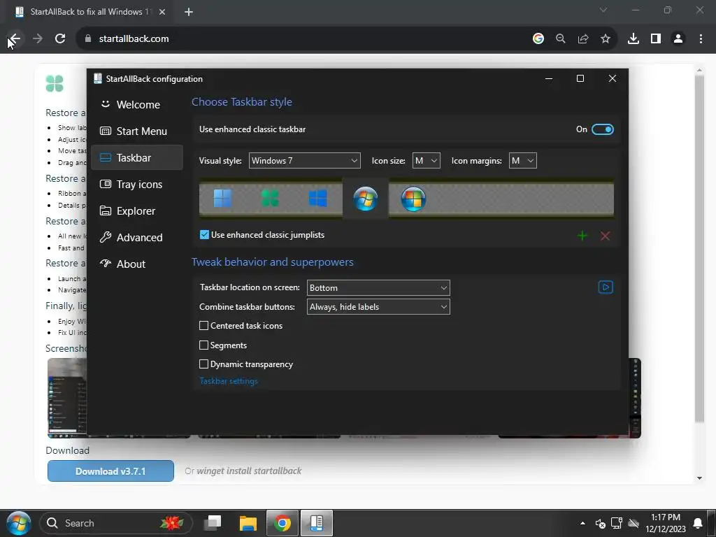Bookmark this page with star icon
716x537 pixels.
pos(606,39)
